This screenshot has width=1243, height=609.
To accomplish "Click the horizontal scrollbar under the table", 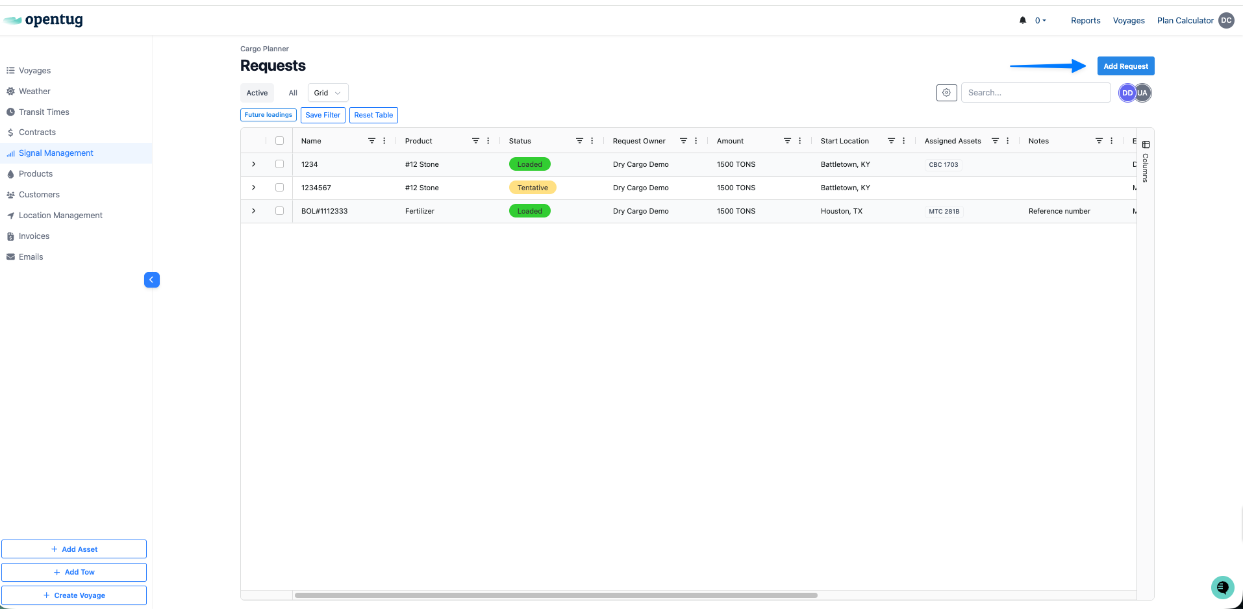I will (x=556, y=595).
